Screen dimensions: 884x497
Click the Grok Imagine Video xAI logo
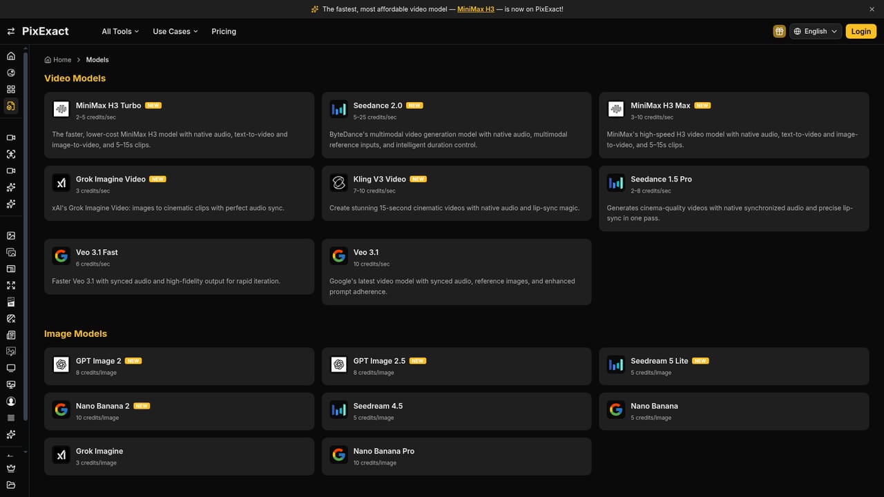click(x=61, y=182)
